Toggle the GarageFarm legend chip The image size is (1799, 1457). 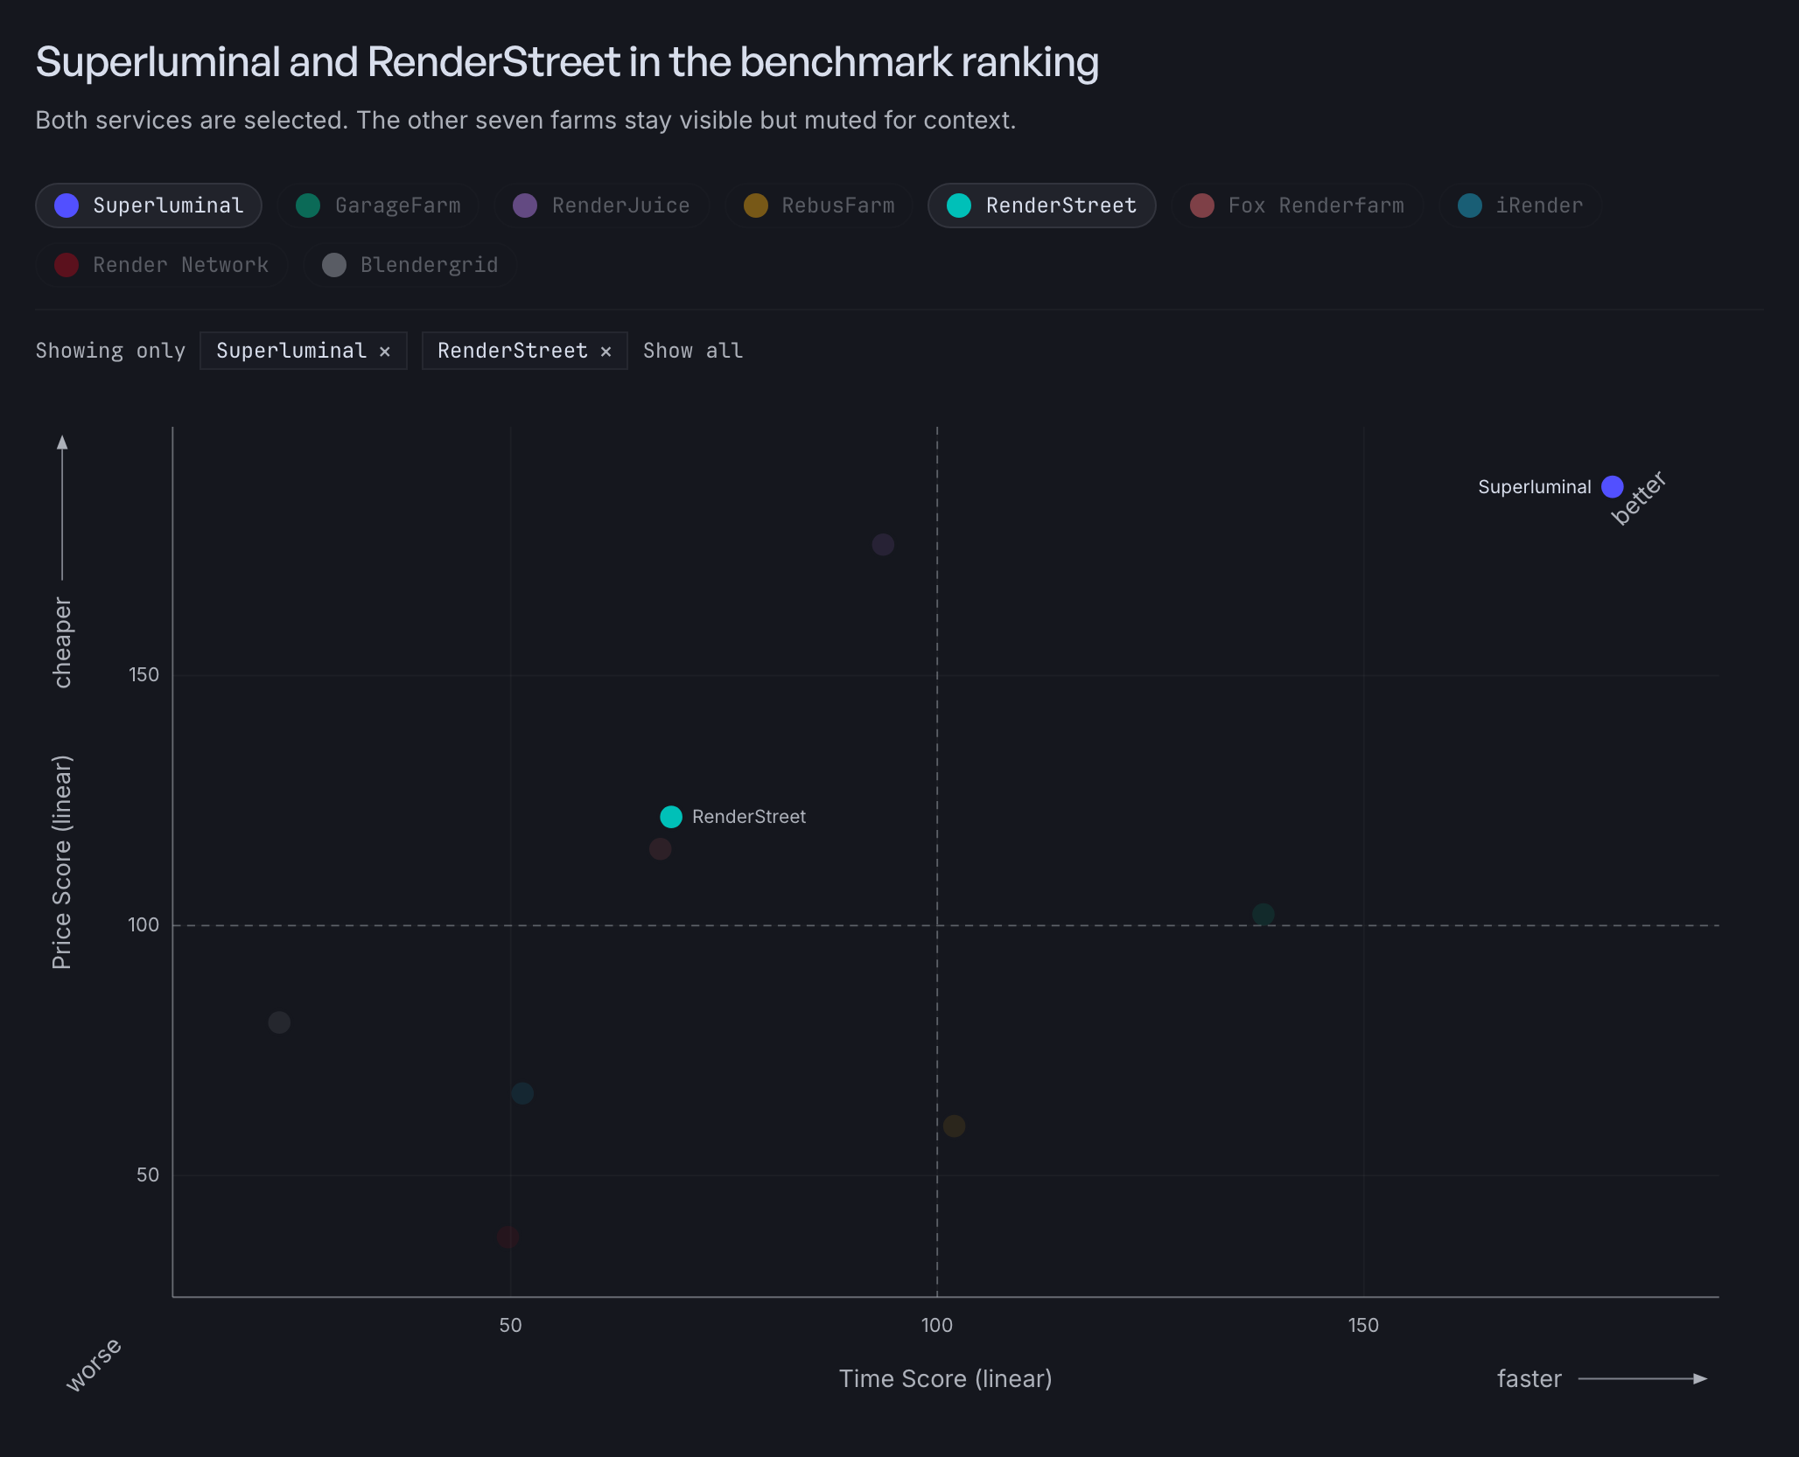(x=378, y=206)
